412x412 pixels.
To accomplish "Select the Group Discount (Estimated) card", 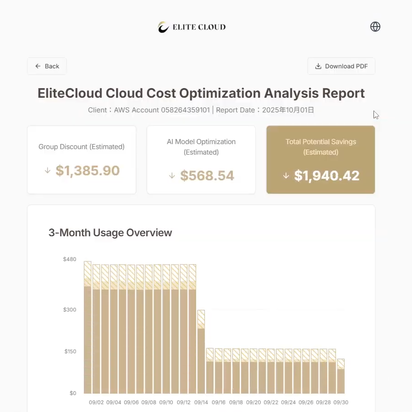I will [82, 160].
